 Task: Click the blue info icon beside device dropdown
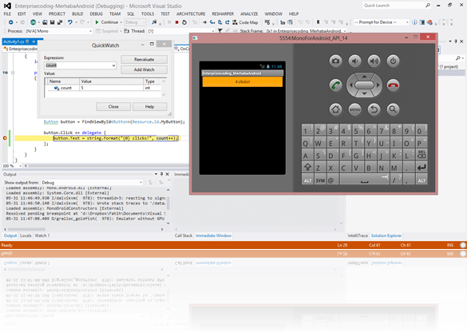[x=414, y=22]
